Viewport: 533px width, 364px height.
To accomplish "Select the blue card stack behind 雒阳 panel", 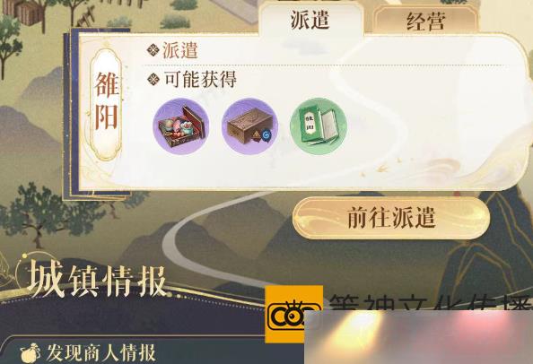I will coord(72,112).
